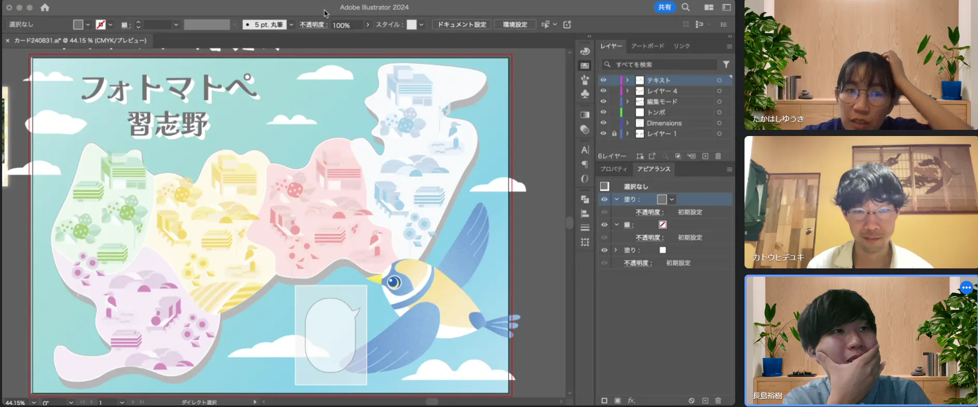978x407 pixels.
Task: Click the ドキュメント設定 button
Action: pyautogui.click(x=462, y=25)
